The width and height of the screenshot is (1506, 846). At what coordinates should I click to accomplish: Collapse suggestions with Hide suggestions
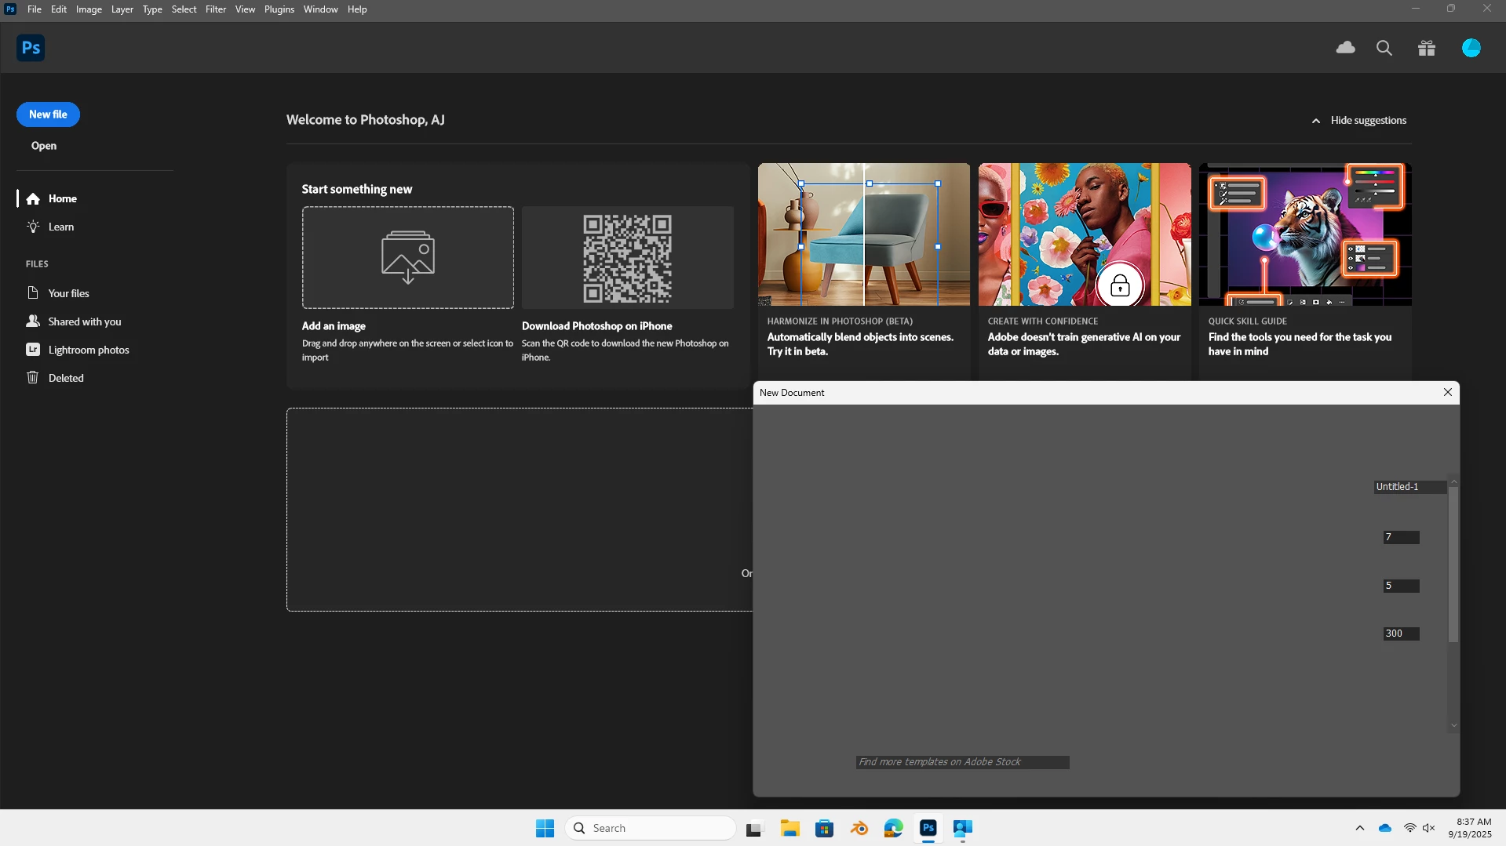pyautogui.click(x=1359, y=120)
